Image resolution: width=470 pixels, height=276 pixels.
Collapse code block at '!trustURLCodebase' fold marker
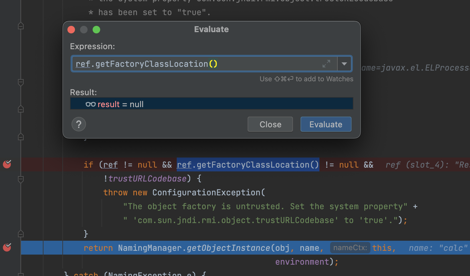[21, 179]
